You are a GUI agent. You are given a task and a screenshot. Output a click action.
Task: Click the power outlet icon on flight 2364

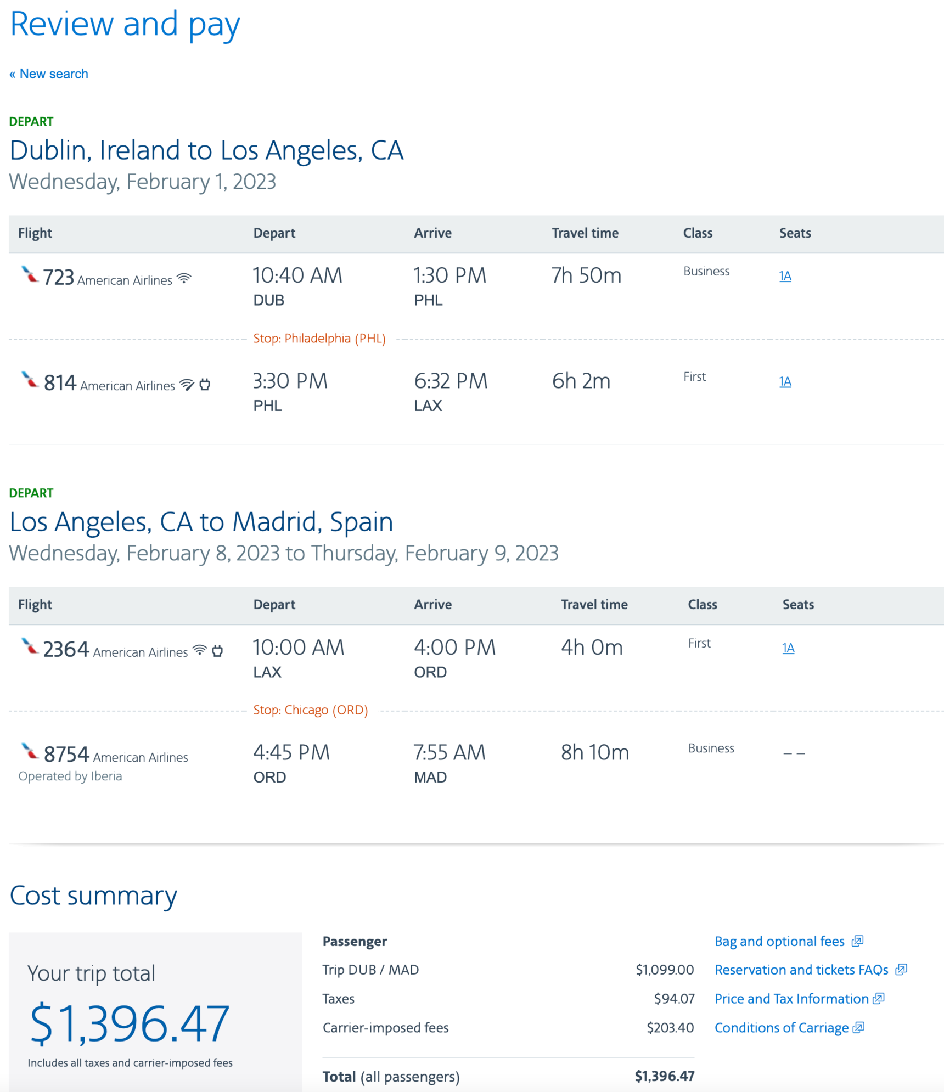(x=217, y=651)
